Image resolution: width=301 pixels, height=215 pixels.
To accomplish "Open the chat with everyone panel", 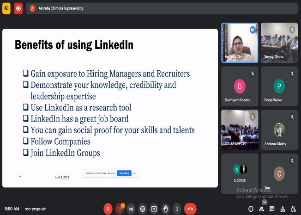I will [x=272, y=209].
